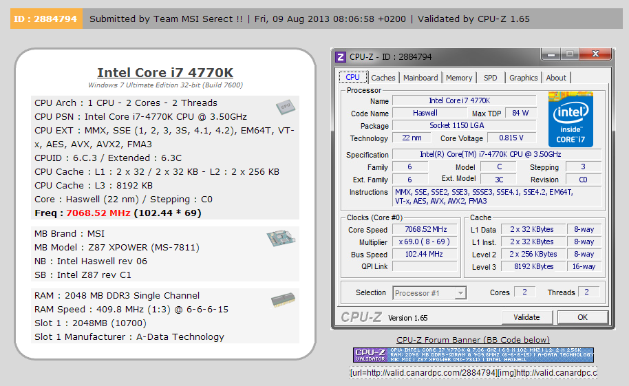Image resolution: width=629 pixels, height=386 pixels.
Task: Show the About tab
Action: pyautogui.click(x=556, y=78)
